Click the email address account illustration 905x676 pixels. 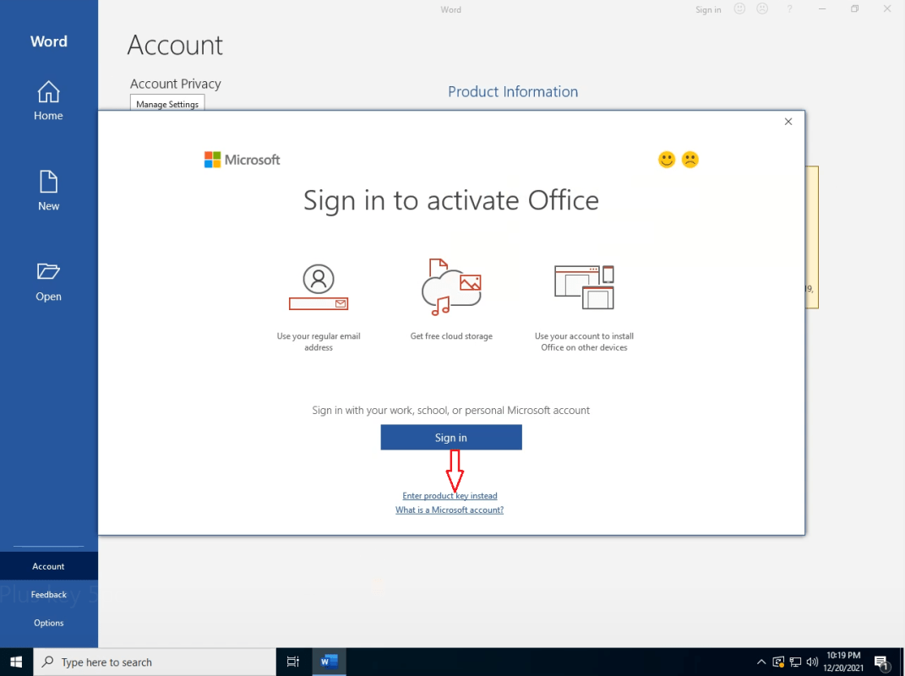[x=319, y=287]
